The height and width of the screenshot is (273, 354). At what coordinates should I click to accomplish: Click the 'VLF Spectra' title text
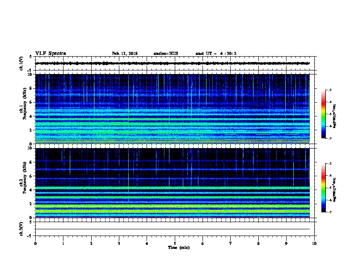pos(51,54)
